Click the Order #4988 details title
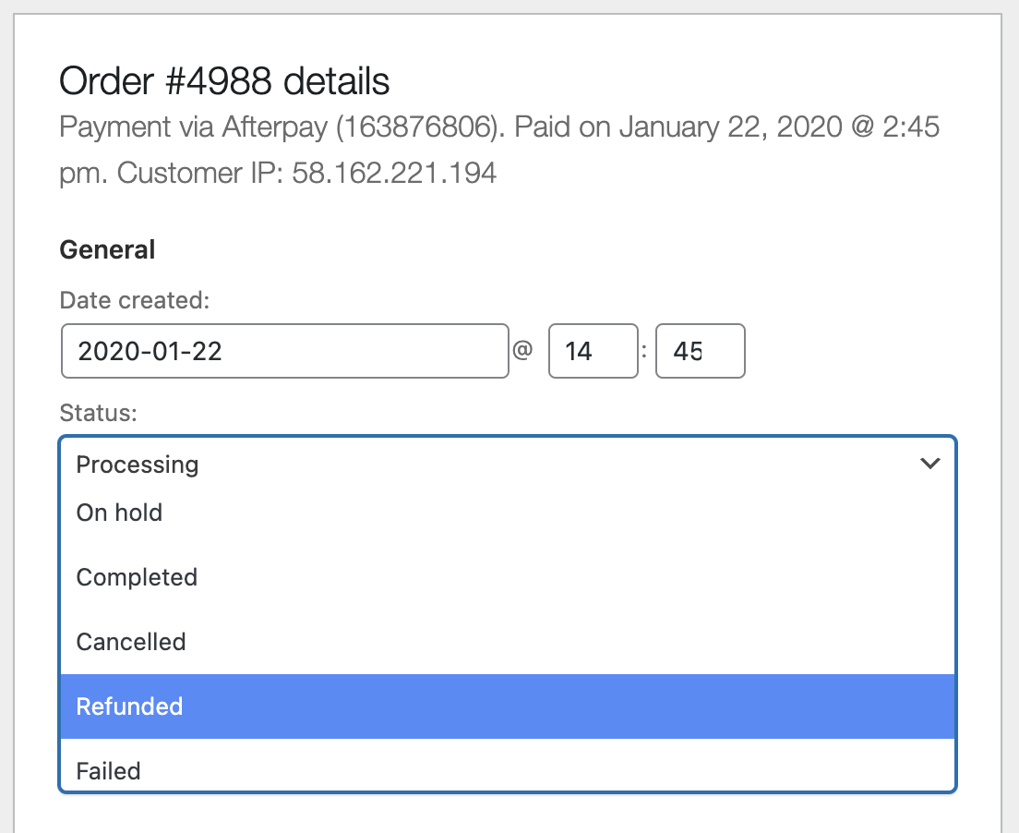 point(224,81)
